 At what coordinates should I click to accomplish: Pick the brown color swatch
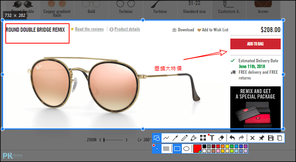(x=214, y=151)
